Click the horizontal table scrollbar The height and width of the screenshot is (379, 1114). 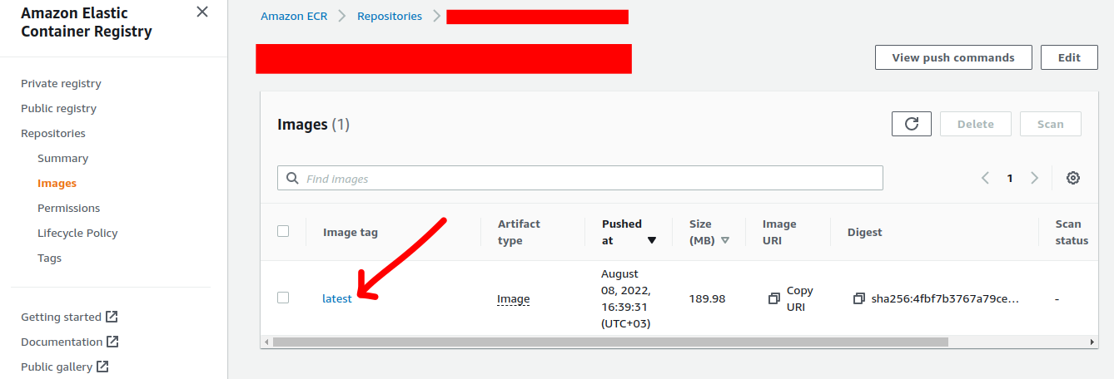tap(610, 342)
